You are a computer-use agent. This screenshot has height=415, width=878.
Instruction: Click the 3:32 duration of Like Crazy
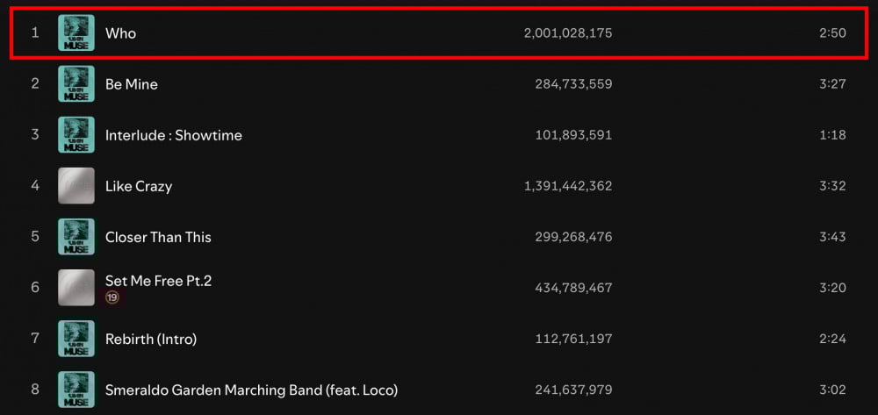pyautogui.click(x=832, y=186)
